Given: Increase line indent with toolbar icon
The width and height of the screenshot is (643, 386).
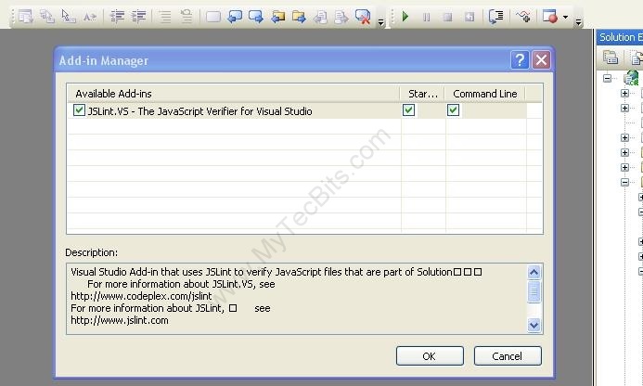Looking at the screenshot, I should coord(138,17).
